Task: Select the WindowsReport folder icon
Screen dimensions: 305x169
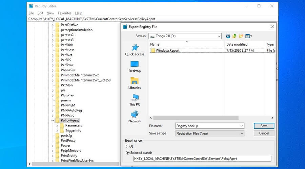Action: coord(153,50)
